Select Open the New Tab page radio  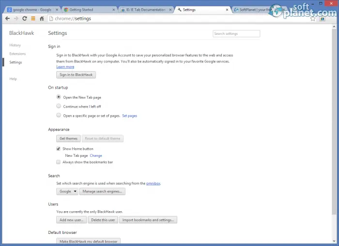click(x=59, y=97)
